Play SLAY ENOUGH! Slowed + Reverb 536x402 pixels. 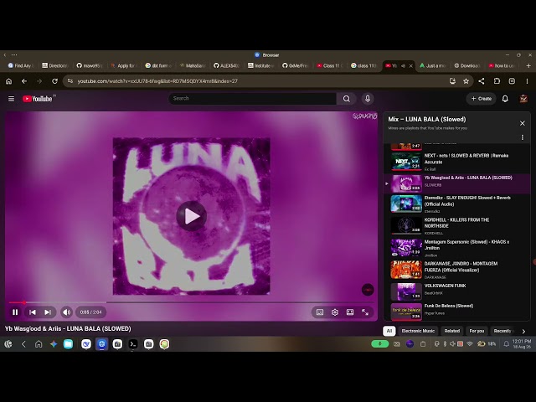point(456,204)
